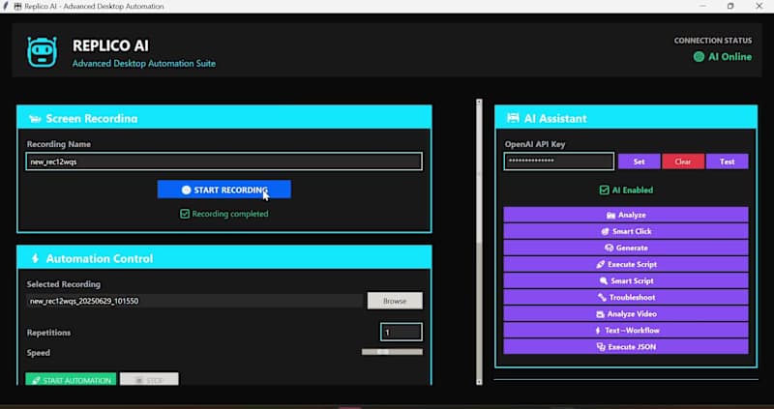Click the Execute Script button
774x409 pixels.
point(626,264)
